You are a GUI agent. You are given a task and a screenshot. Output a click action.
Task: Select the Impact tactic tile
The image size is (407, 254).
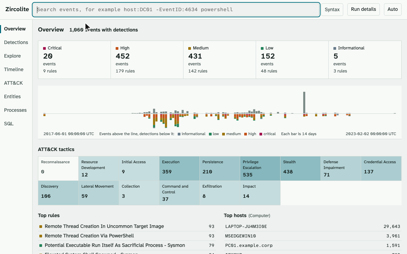260,193
